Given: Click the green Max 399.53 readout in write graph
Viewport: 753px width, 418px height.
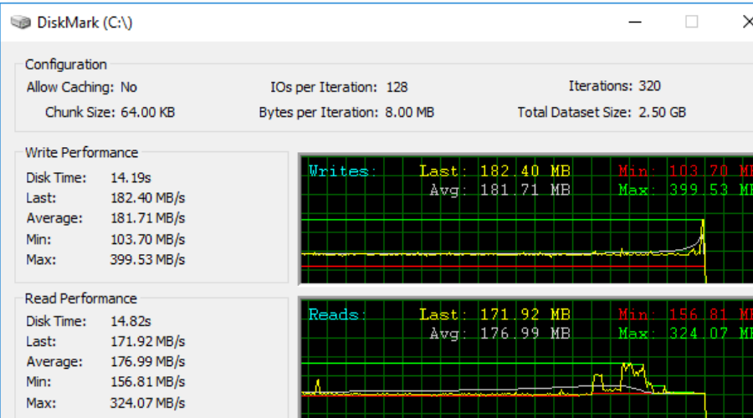Looking at the screenshot, I should click(x=685, y=190).
